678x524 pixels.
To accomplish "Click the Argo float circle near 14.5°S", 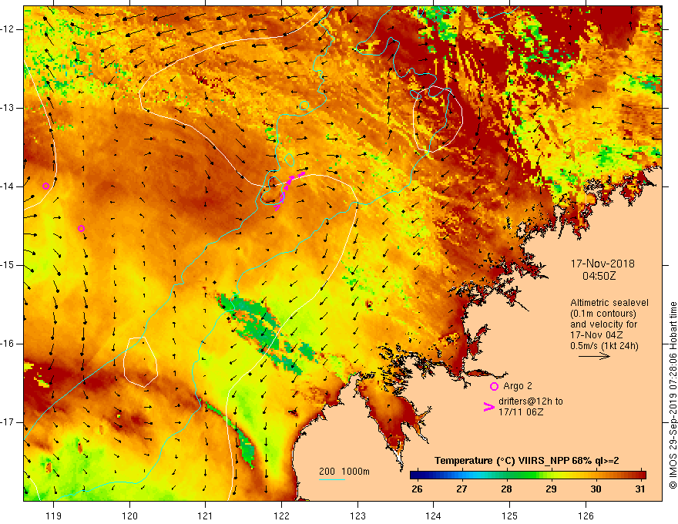I will click(x=81, y=228).
